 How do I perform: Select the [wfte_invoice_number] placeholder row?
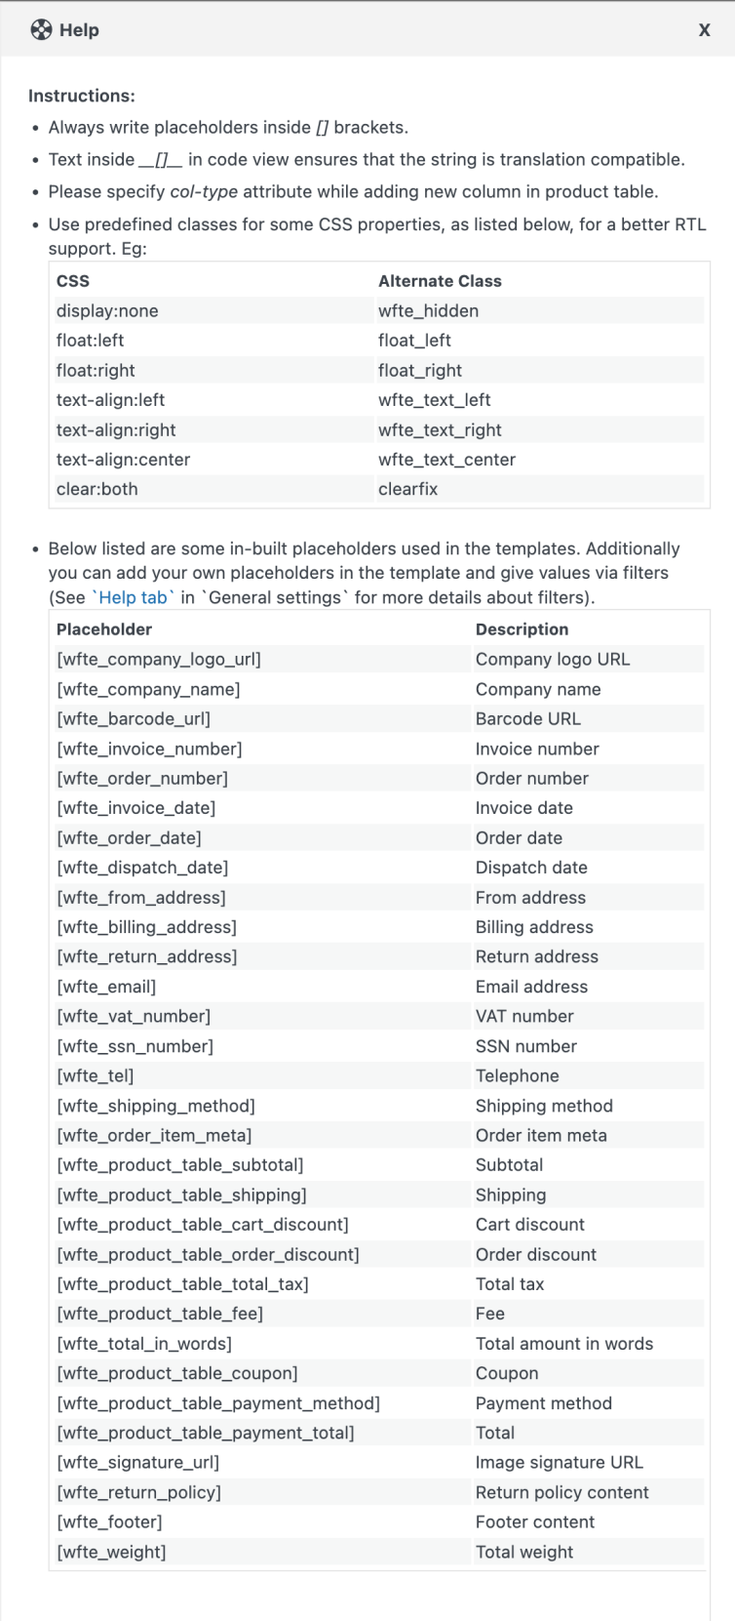point(149,750)
